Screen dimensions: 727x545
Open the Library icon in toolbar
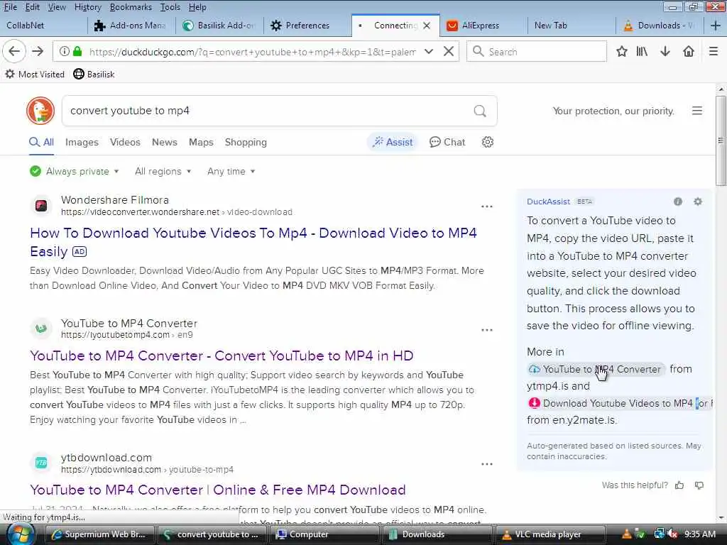point(642,51)
